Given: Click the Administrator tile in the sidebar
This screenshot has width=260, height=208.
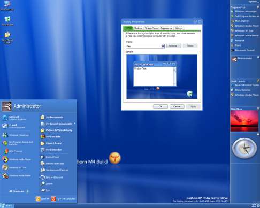Looking at the screenshot, I should (x=244, y=59).
